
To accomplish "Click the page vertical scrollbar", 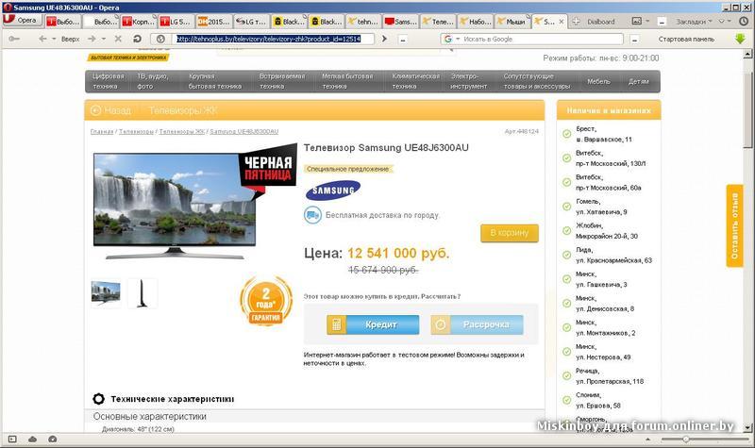I will (x=747, y=241).
